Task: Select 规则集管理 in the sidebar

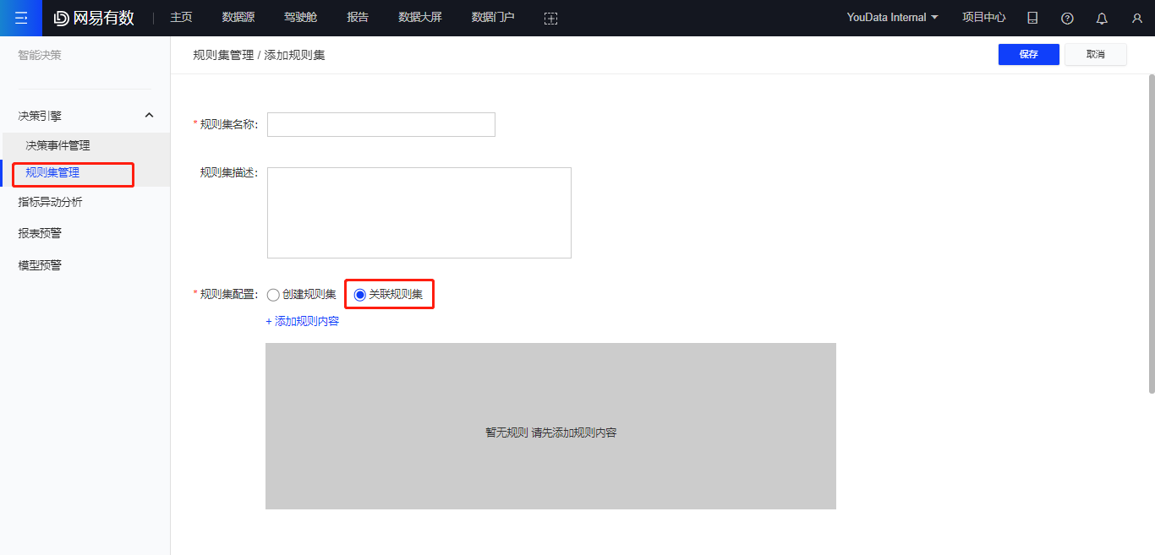Action: point(52,172)
